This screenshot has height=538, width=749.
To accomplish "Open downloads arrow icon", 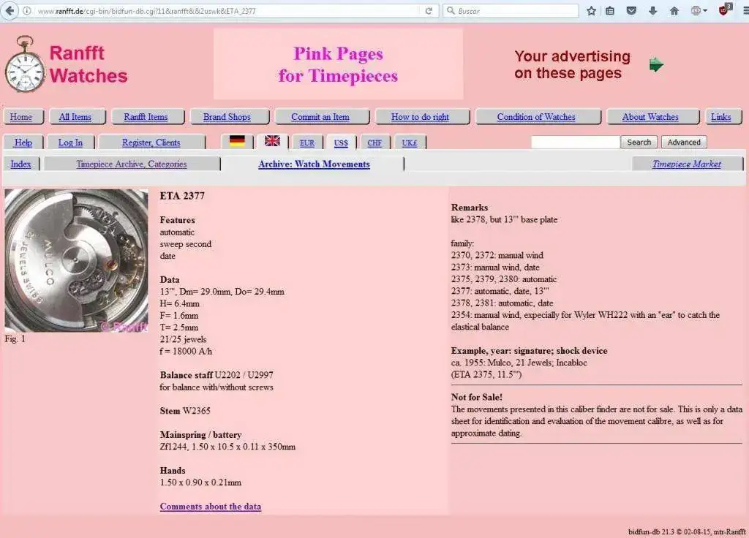I will click(x=652, y=10).
